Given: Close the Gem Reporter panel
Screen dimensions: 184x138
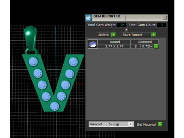Looking at the screenshot, I should [164, 18].
